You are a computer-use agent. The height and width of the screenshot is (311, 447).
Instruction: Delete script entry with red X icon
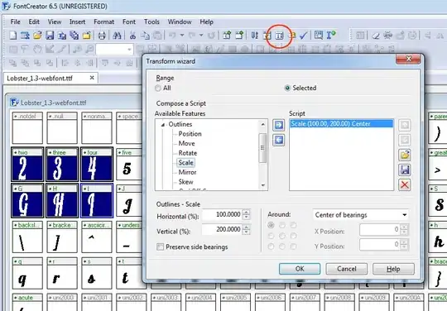pyautogui.click(x=405, y=184)
